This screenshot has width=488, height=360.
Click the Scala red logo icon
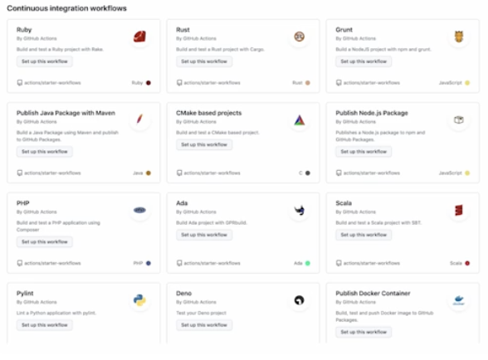459,211
